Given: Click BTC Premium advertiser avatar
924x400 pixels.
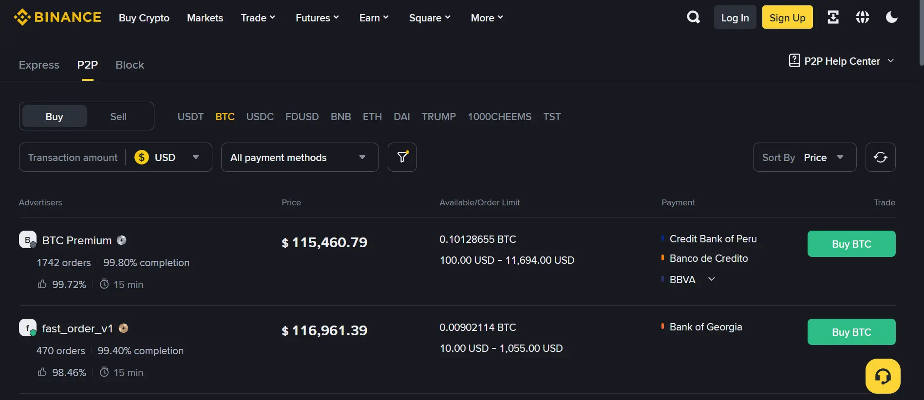Looking at the screenshot, I should pos(28,239).
